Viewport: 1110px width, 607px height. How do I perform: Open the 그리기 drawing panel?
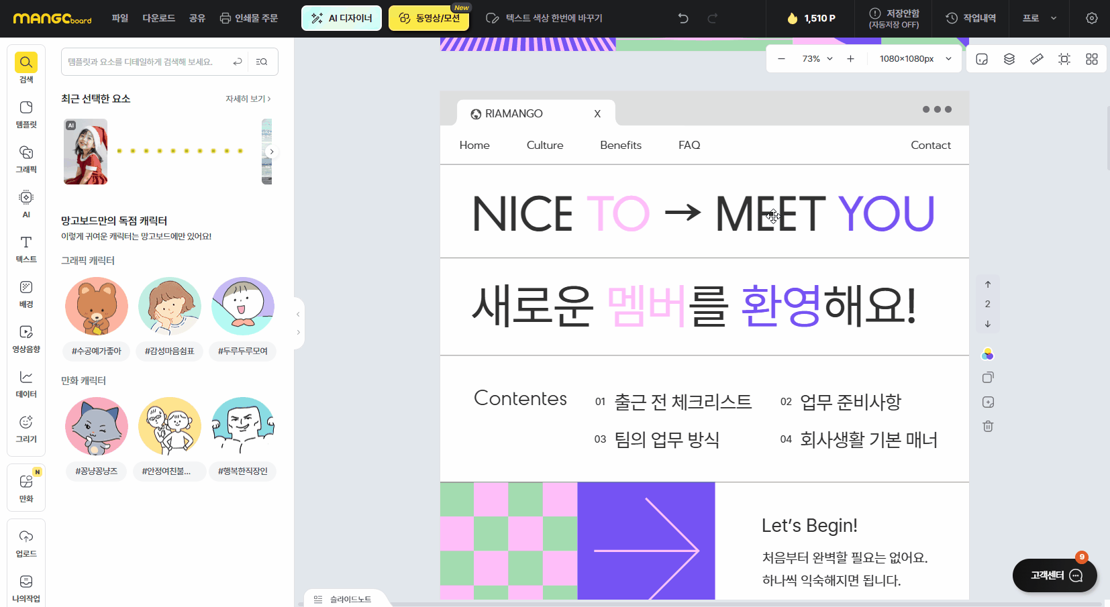coord(26,429)
